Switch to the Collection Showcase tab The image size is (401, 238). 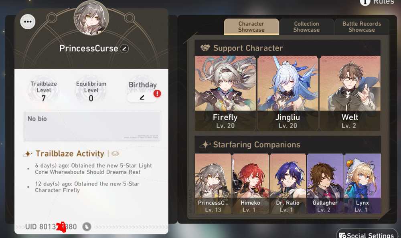[306, 26]
